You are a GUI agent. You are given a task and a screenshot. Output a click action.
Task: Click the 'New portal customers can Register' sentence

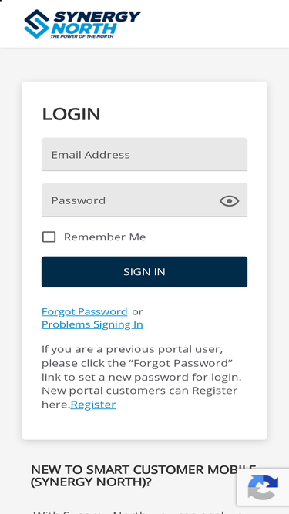tap(139, 398)
